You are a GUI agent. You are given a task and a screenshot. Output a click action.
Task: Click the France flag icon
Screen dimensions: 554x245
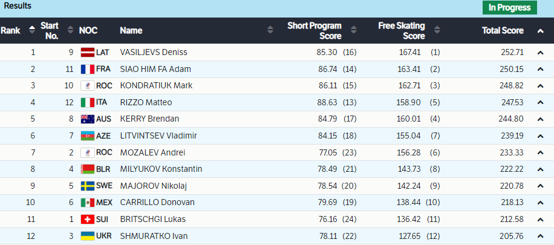click(88, 69)
